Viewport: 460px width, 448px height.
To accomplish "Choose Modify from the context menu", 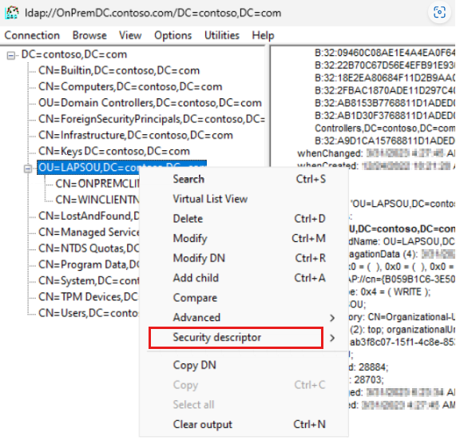I will [244, 238].
